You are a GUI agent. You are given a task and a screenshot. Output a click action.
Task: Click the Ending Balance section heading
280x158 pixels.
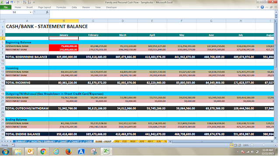tap(16, 120)
